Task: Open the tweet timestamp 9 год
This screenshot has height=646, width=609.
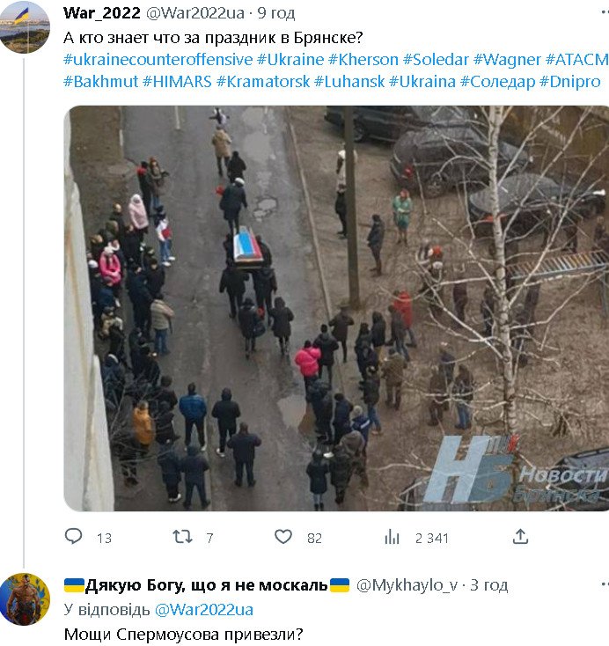Action: pos(276,13)
